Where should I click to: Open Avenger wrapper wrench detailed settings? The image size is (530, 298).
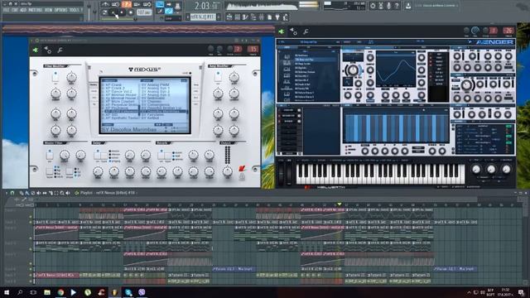306,31
